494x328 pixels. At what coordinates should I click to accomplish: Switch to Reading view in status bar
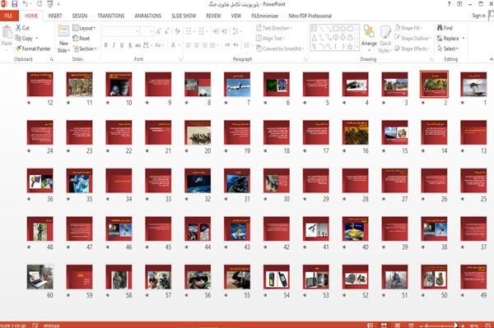(x=398, y=326)
